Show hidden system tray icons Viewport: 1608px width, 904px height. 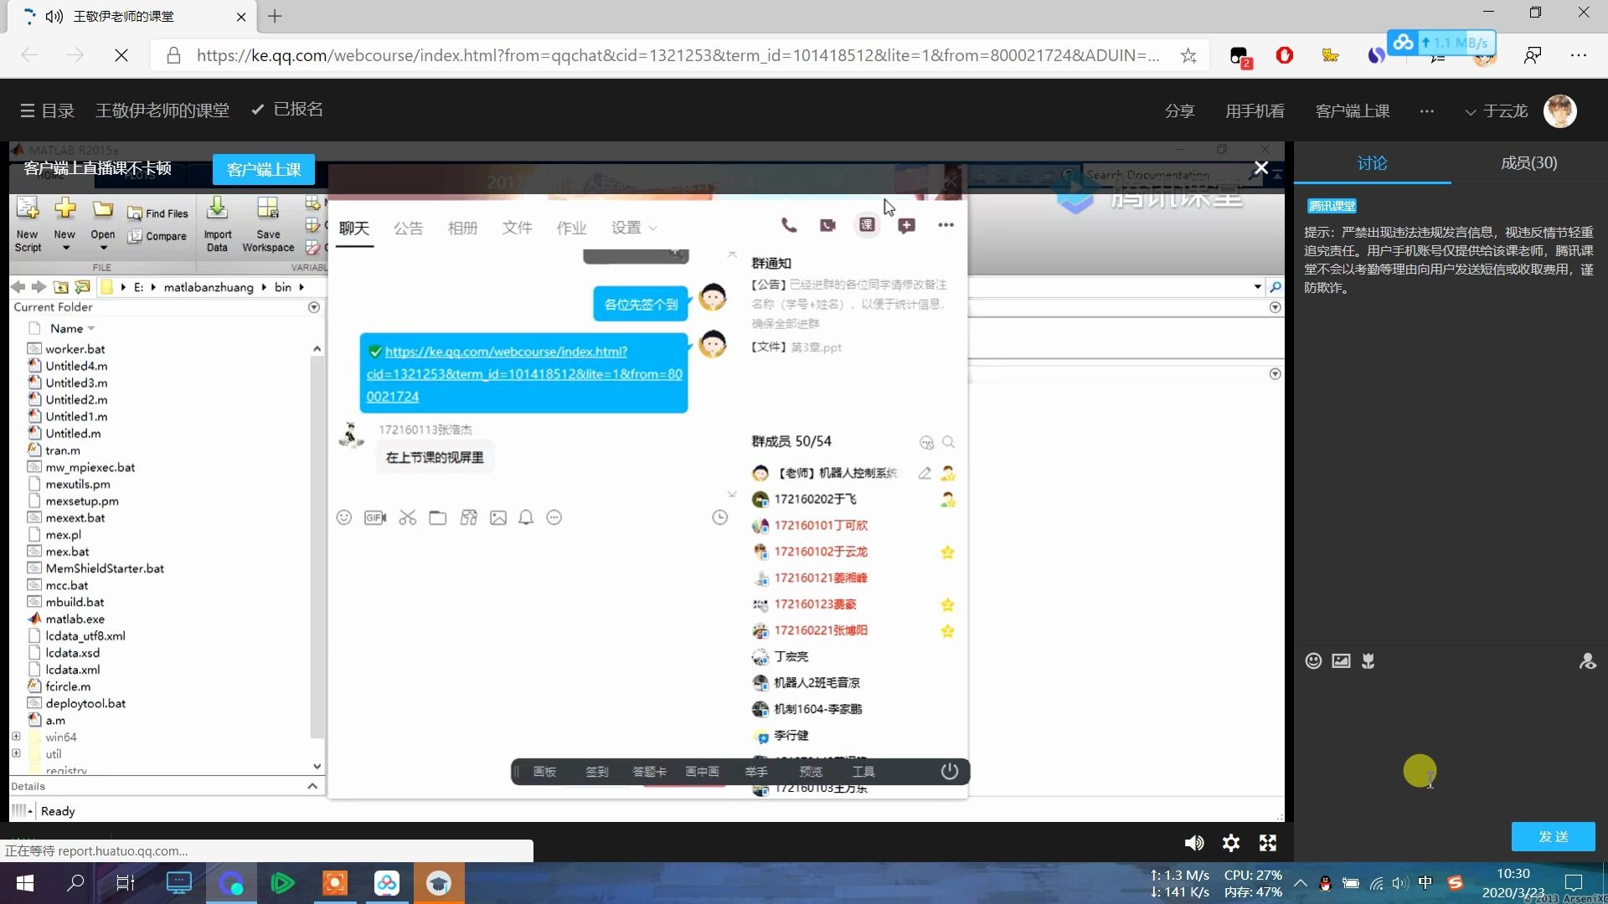[1300, 883]
